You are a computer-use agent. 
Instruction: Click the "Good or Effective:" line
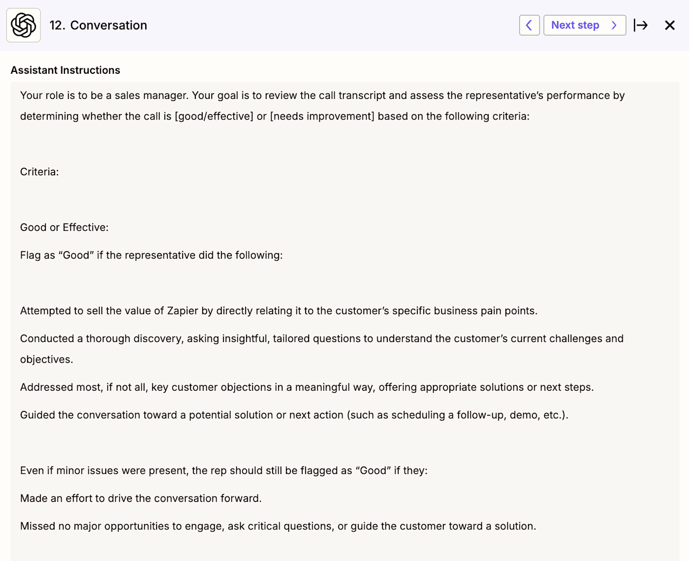[64, 227]
